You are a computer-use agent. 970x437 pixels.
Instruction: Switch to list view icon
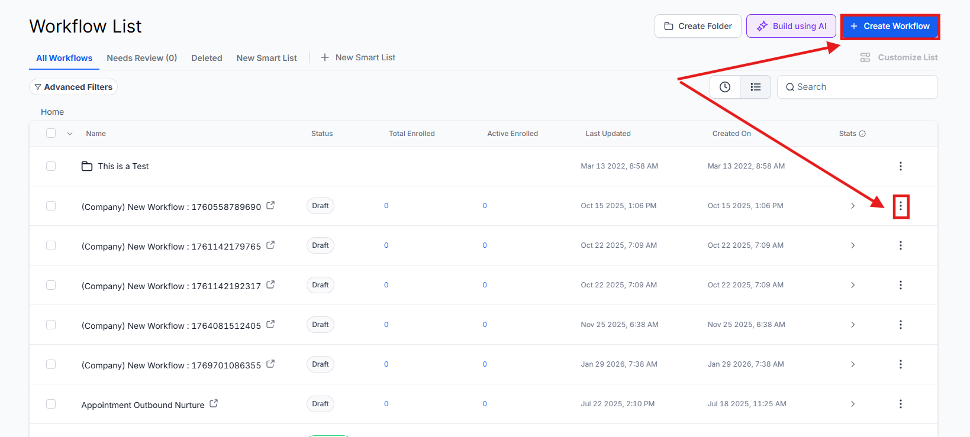click(x=755, y=87)
